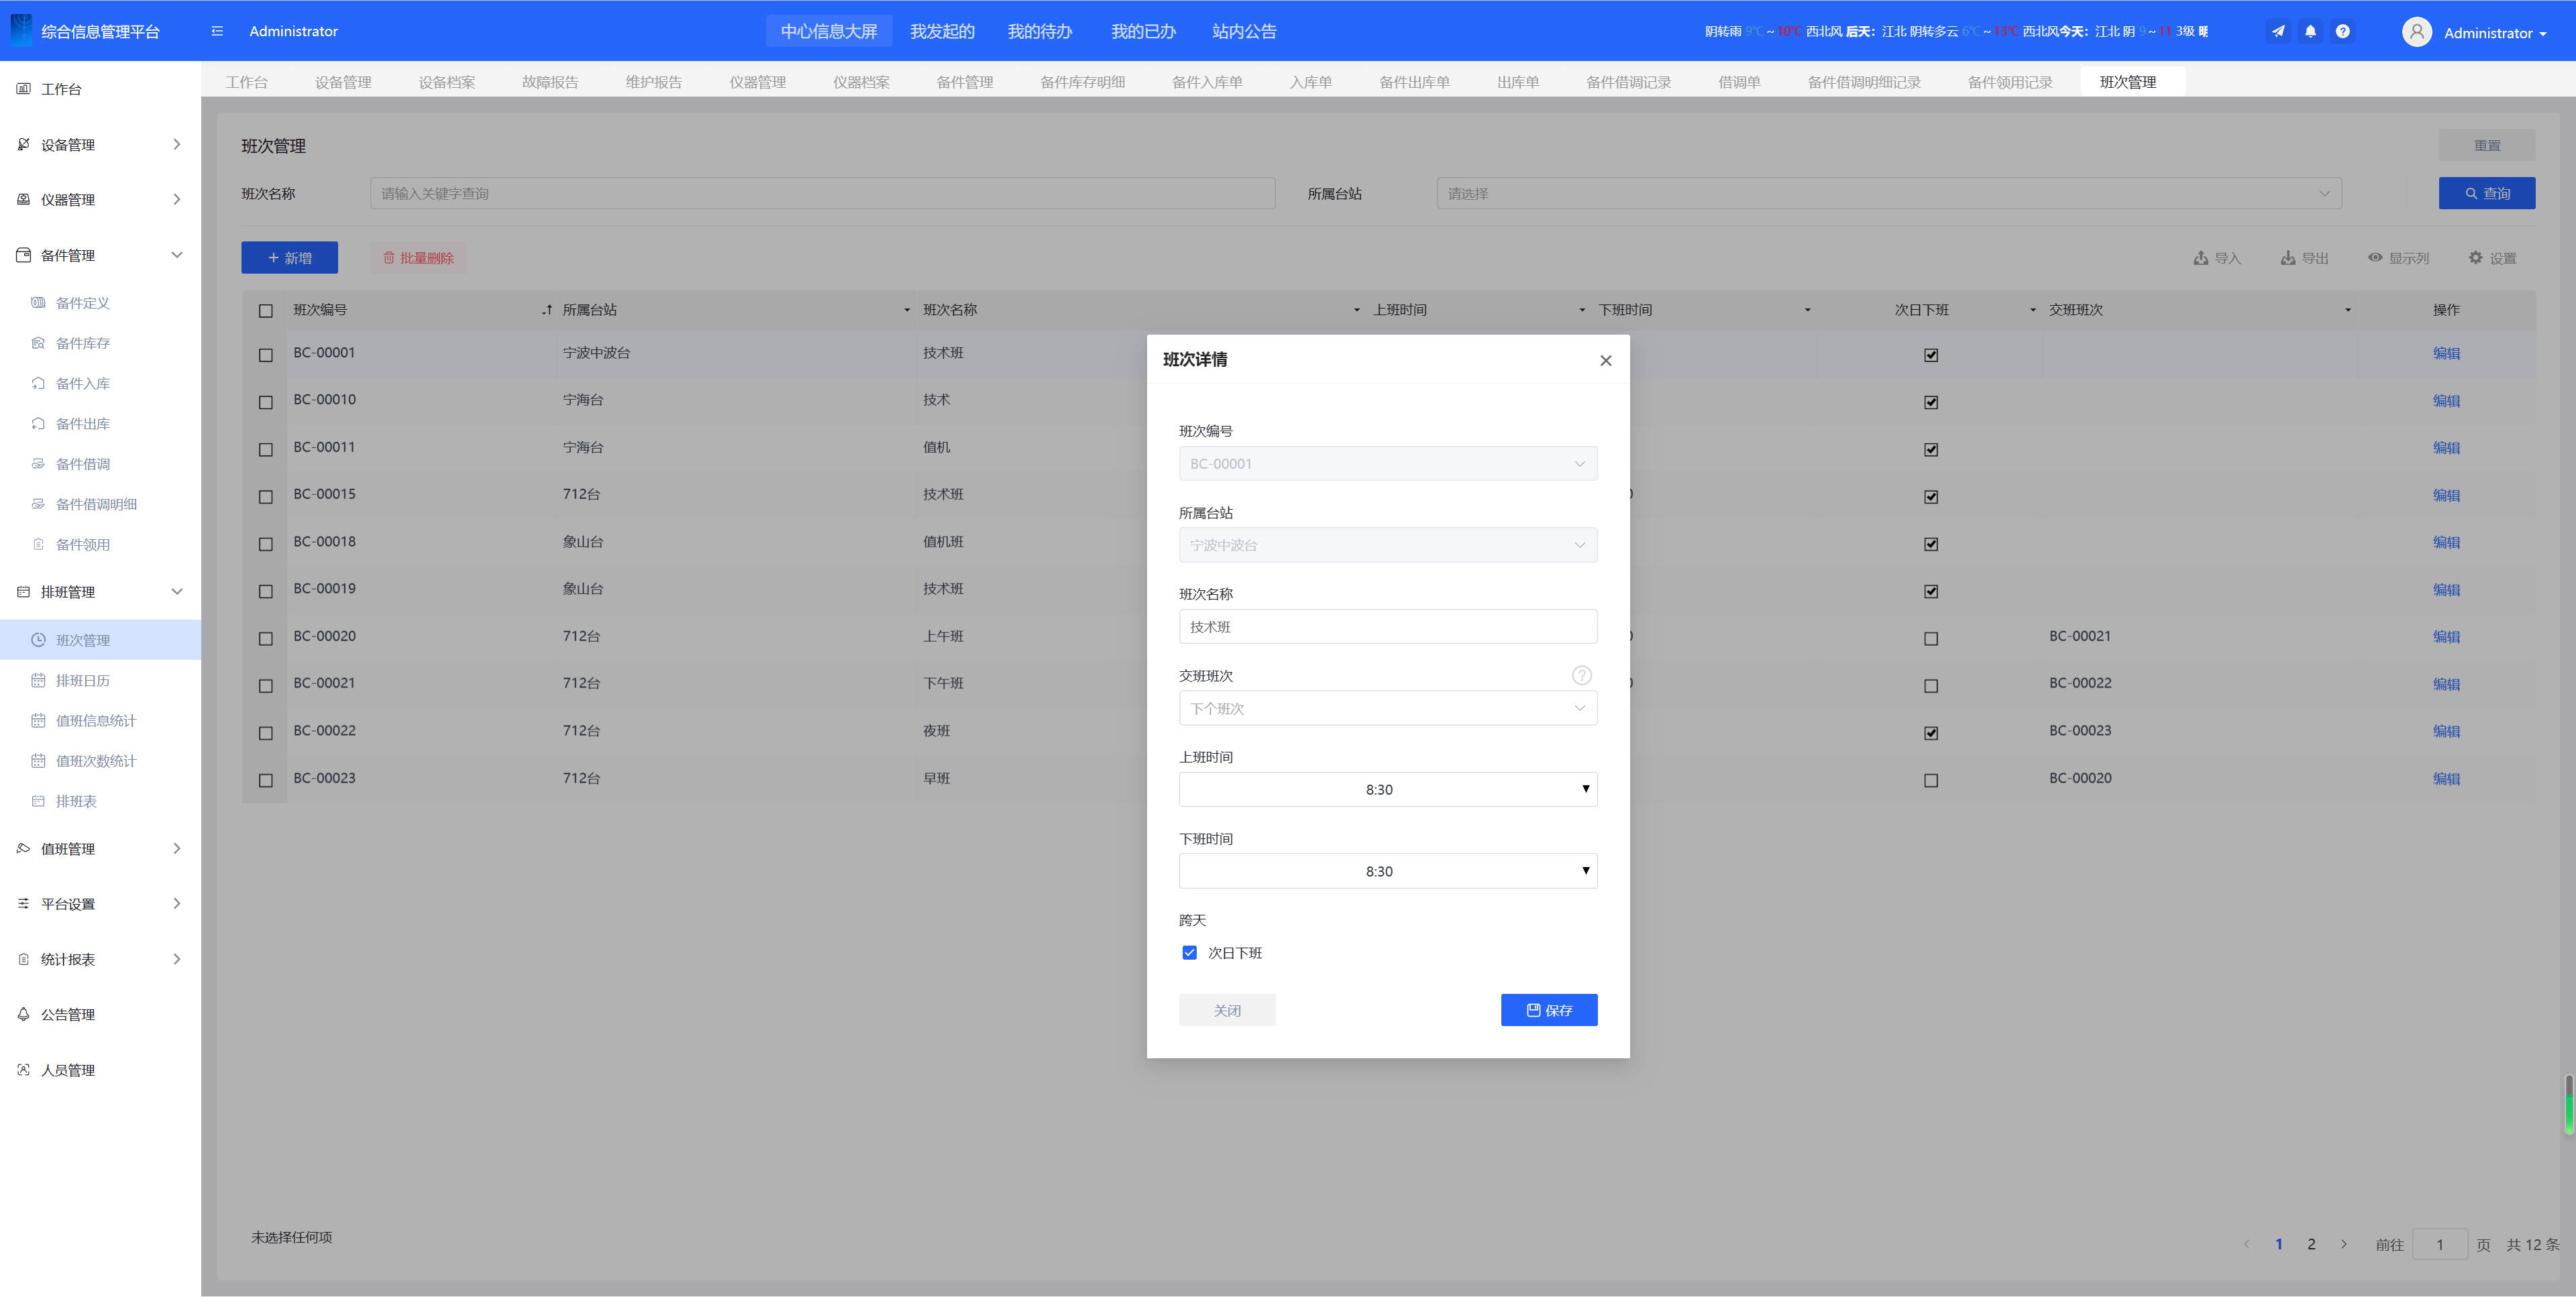Click the notification bell icon
Viewport: 2576px width, 1297px height.
coord(2310,31)
